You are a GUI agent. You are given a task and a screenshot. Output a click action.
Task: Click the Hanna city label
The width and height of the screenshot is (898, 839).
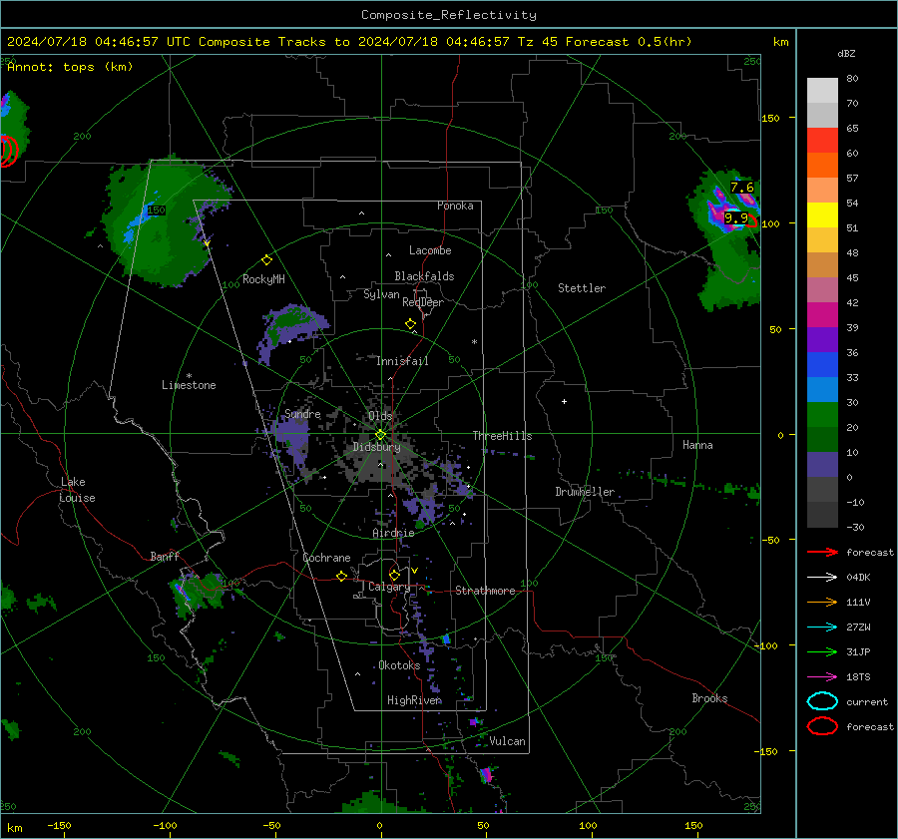pyautogui.click(x=697, y=445)
